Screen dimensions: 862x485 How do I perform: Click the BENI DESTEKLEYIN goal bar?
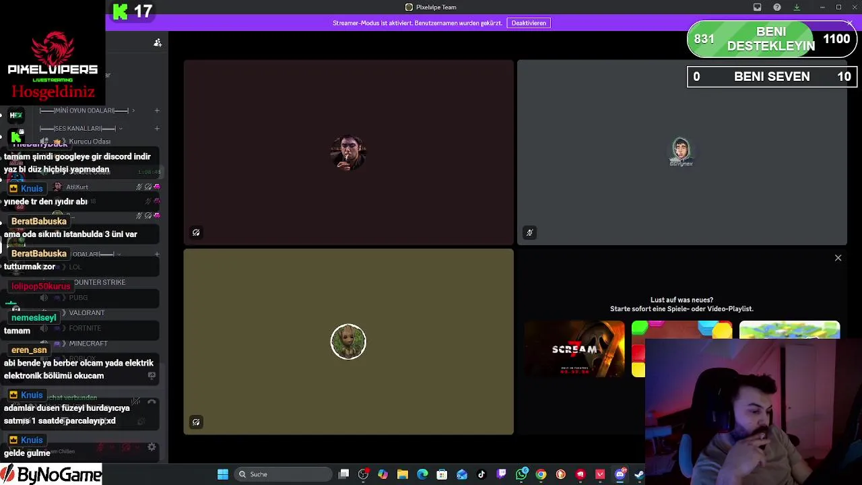771,39
